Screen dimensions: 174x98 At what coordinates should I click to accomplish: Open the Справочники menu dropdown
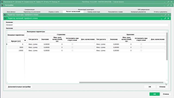point(29,2)
